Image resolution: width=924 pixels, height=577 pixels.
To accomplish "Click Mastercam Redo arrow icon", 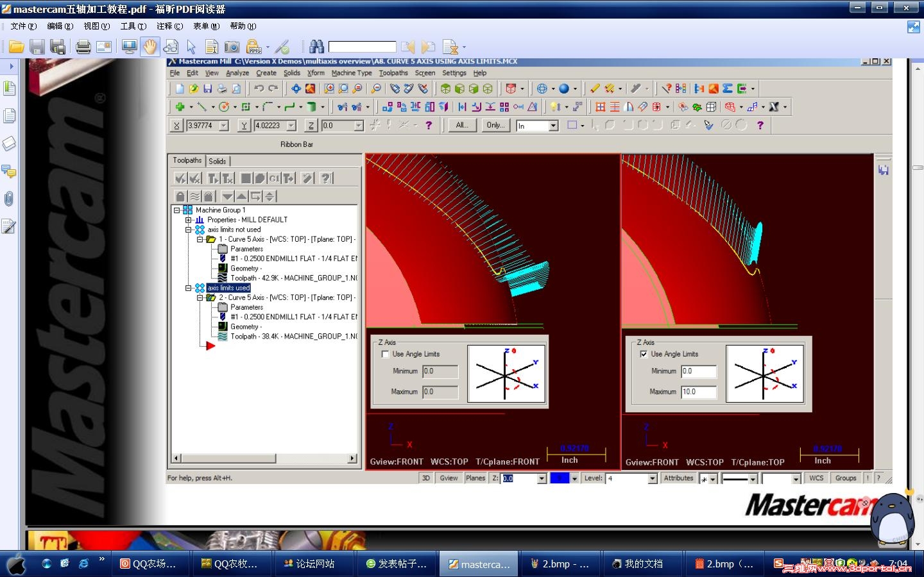I will pos(273,88).
